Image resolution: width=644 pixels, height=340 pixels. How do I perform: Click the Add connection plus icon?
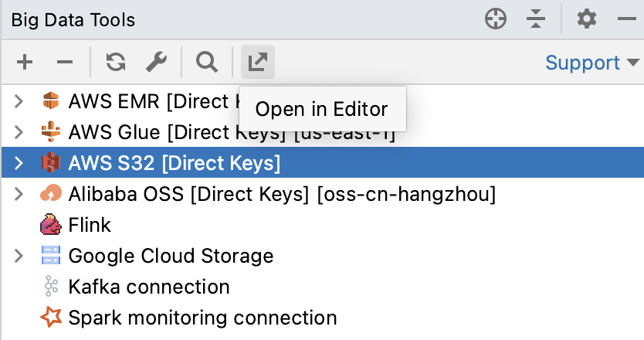coord(25,63)
